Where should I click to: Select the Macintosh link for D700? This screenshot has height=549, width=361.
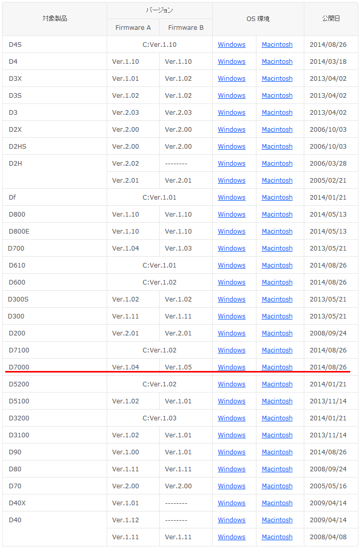(277, 248)
